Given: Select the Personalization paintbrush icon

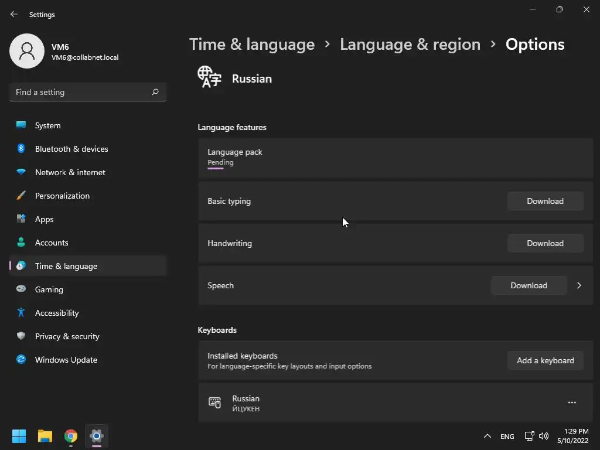Looking at the screenshot, I should pyautogui.click(x=21, y=196).
